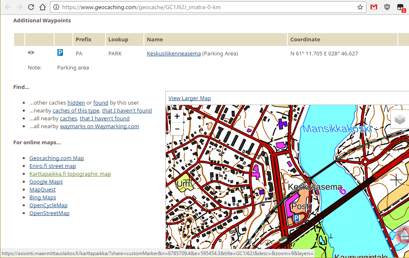Click the Name column header

coord(155,40)
